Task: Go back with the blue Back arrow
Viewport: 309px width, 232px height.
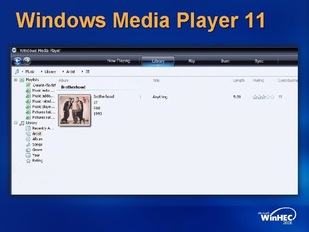Action: coord(18,61)
